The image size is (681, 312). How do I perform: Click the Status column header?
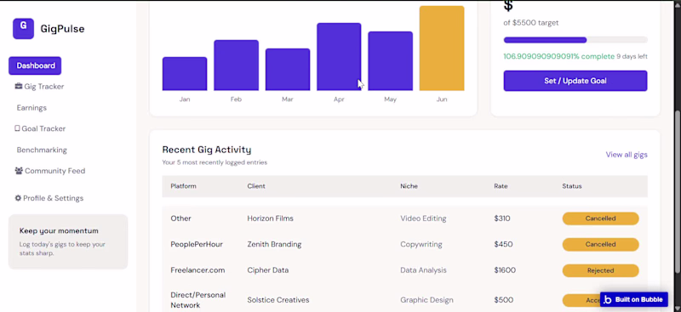571,186
